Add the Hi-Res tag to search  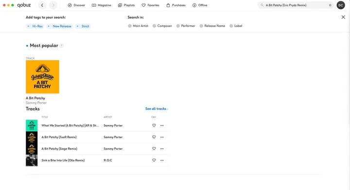(x=35, y=26)
